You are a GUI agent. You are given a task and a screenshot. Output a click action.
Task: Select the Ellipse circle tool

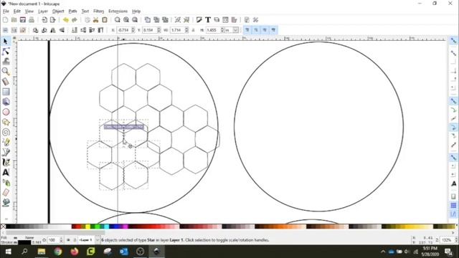tap(6, 112)
